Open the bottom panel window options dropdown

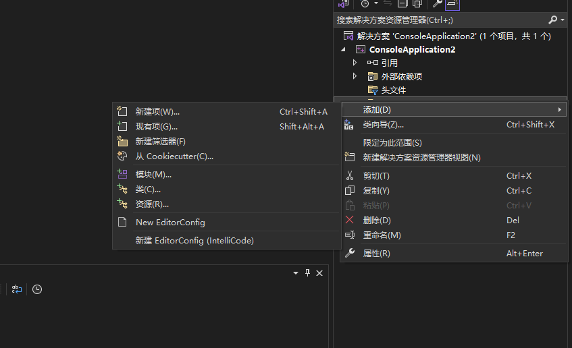point(296,272)
